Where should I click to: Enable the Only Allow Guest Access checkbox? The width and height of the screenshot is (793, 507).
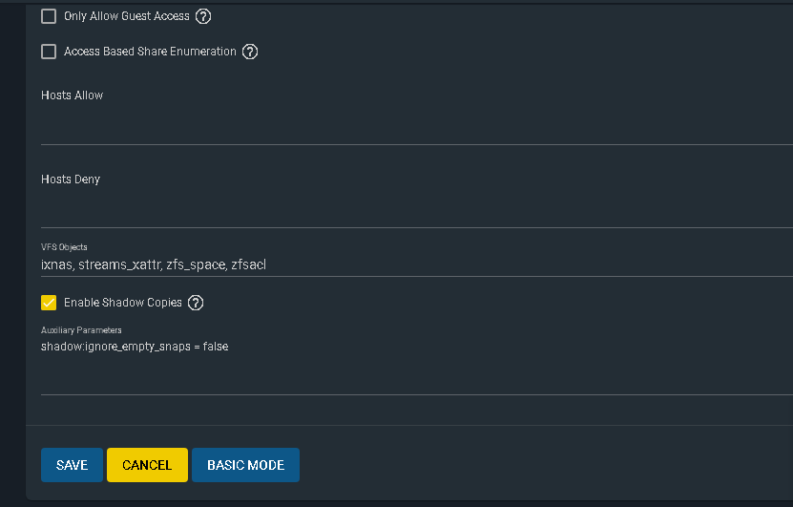[x=49, y=16]
